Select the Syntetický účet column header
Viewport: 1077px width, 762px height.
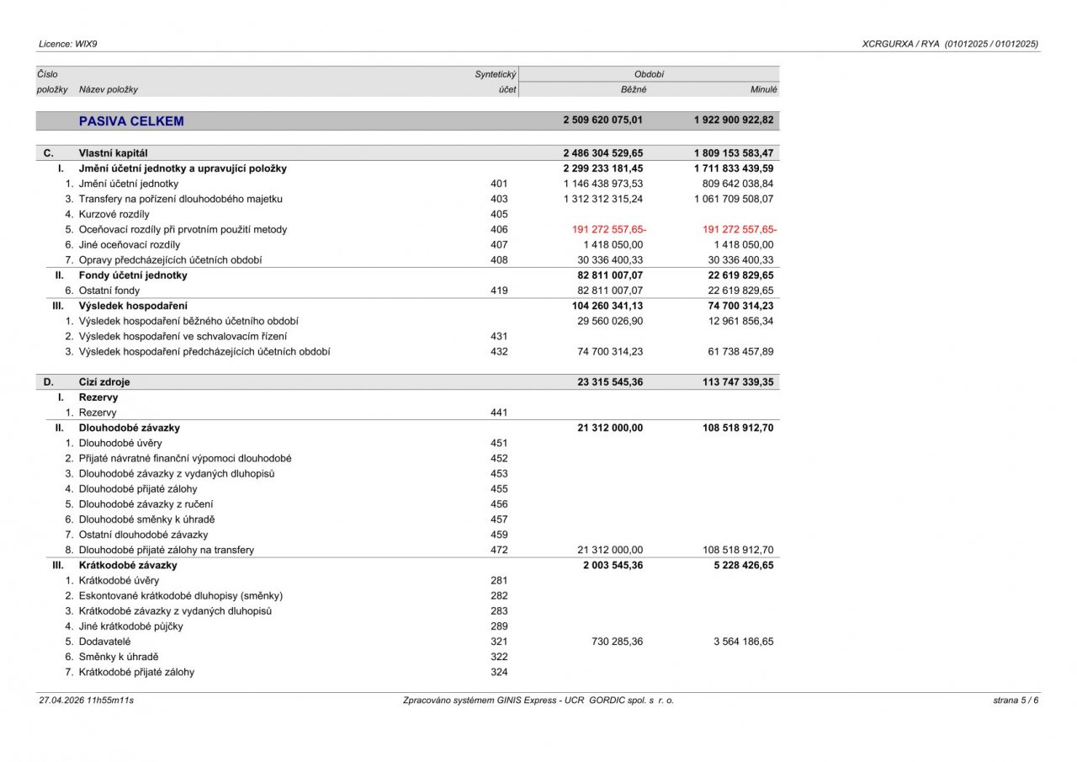pyautogui.click(x=496, y=82)
